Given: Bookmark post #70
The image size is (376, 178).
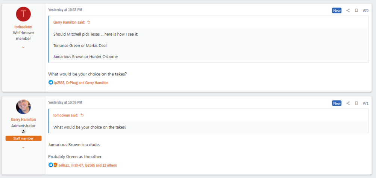Looking at the screenshot, I should [356, 10].
